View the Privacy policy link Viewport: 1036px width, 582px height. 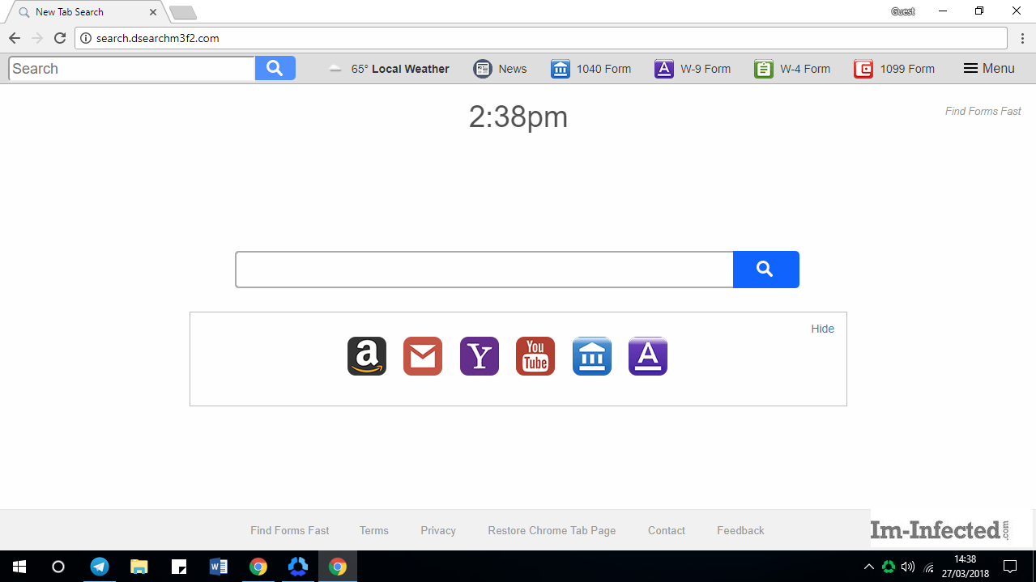click(x=437, y=530)
